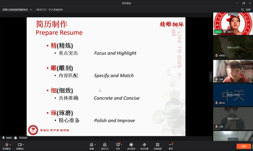Click the shared resume slide area
The width and height of the screenshot is (253, 151).
coord(106,77)
